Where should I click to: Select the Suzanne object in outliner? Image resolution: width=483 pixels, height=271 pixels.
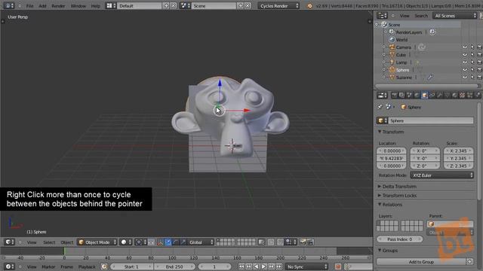click(404, 78)
